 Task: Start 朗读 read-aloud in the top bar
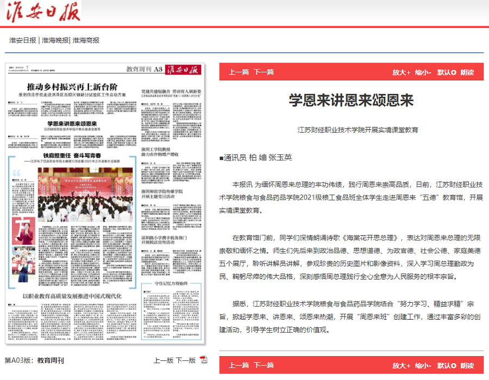click(x=467, y=72)
